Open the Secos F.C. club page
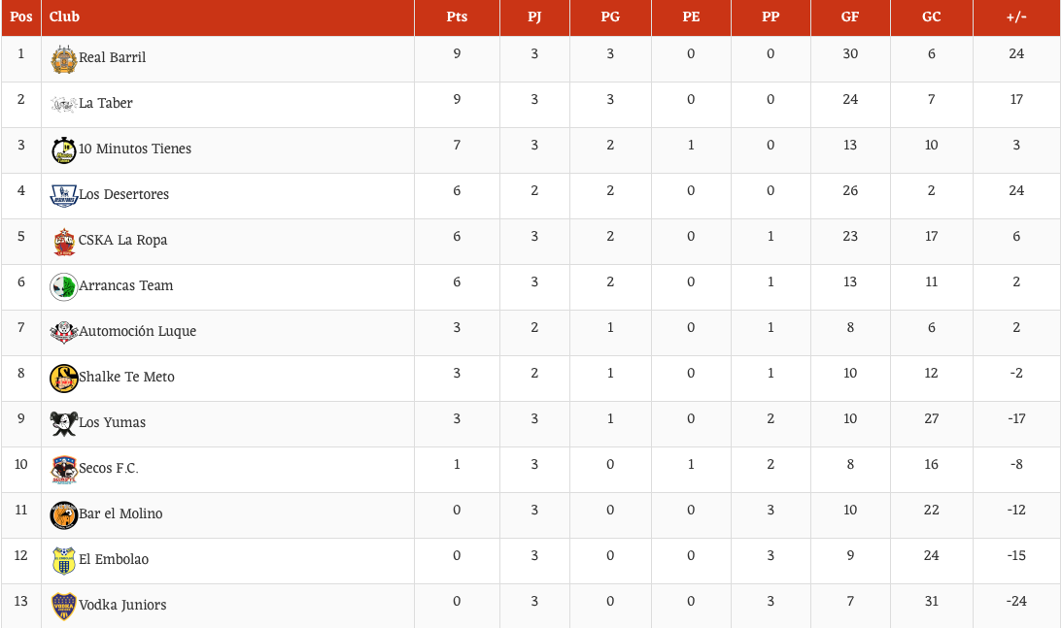This screenshot has height=628, width=1062. [108, 468]
